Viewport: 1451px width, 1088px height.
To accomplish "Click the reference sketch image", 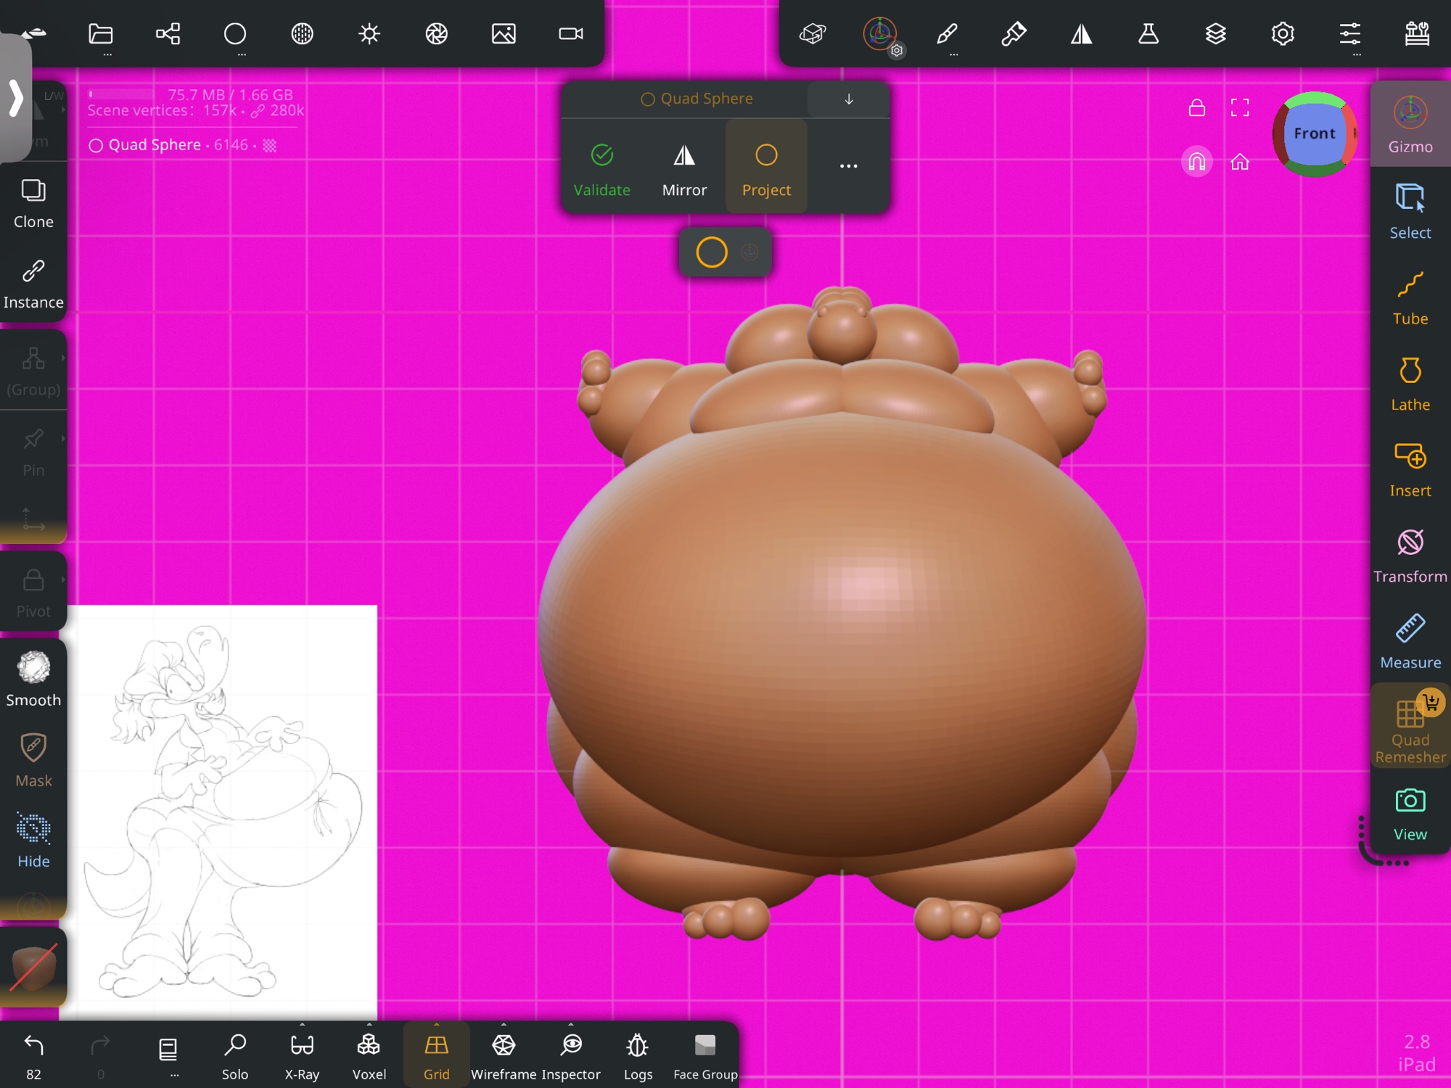I will pos(225,811).
